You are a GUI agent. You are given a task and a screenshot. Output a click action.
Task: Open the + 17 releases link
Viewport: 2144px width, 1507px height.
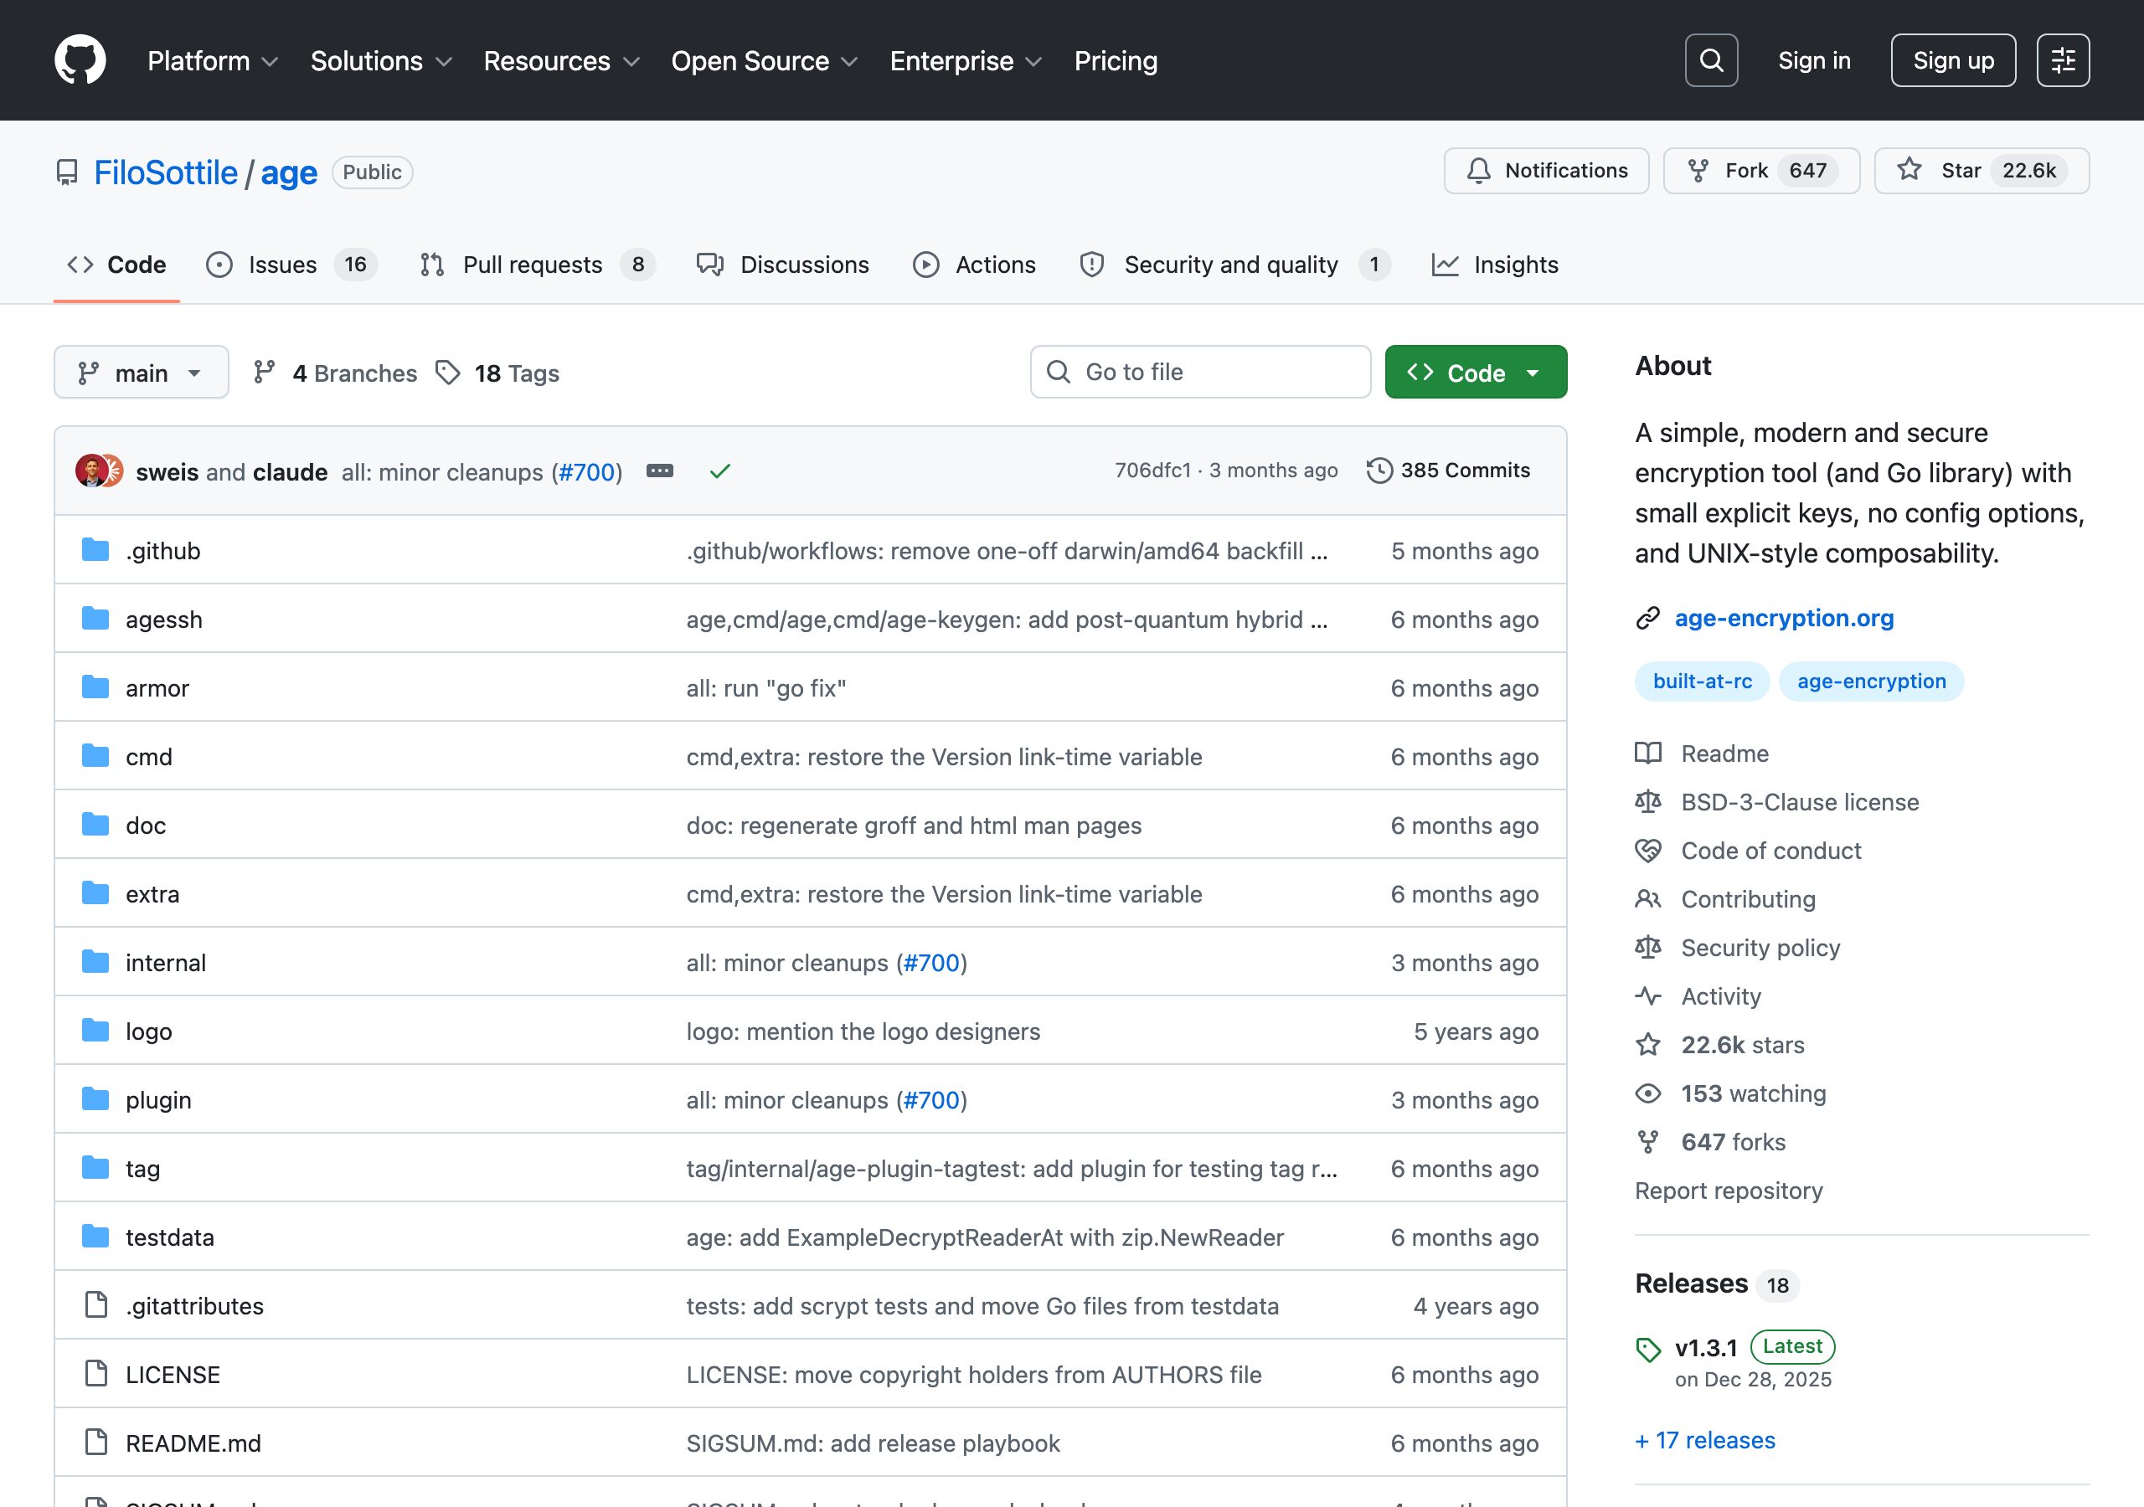[x=1704, y=1440]
